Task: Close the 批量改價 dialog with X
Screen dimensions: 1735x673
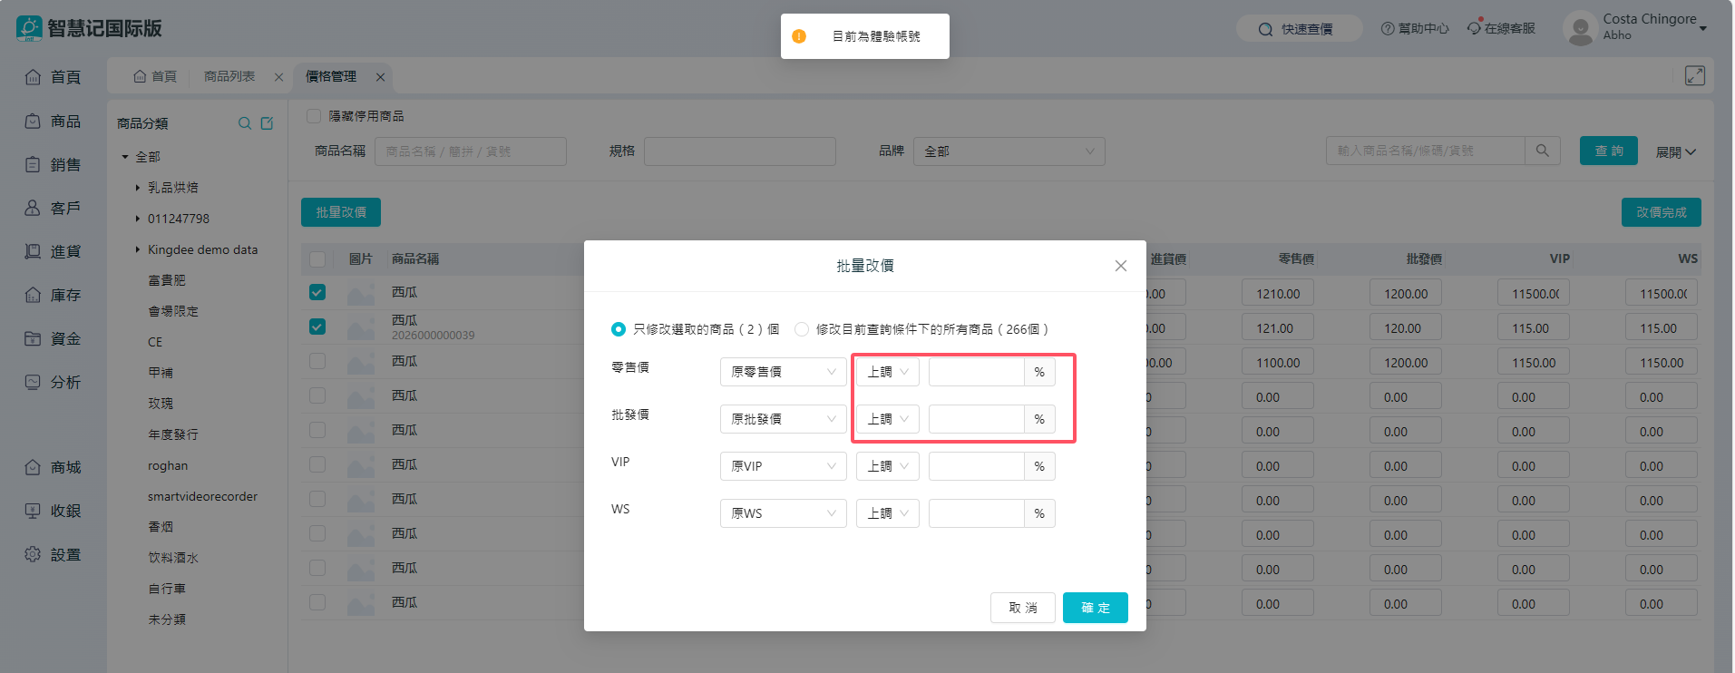Action: click(x=1120, y=266)
